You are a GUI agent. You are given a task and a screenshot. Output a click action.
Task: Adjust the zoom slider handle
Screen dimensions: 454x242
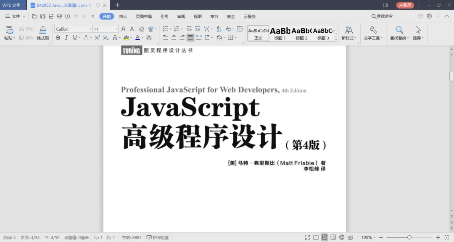[409, 237]
